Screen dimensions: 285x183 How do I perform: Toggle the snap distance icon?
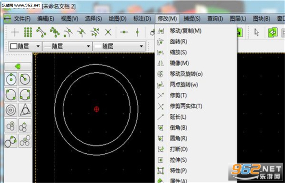(x=95, y=32)
